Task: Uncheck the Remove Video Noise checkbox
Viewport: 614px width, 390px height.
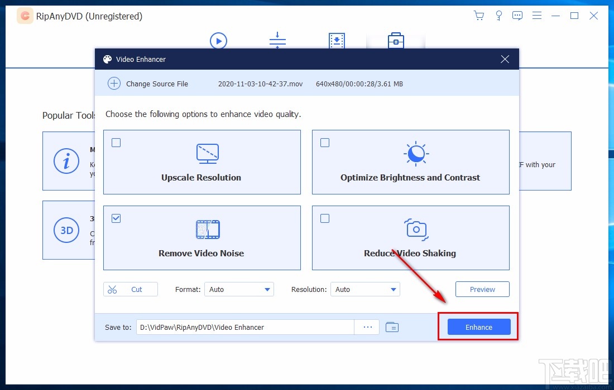Action: point(116,218)
